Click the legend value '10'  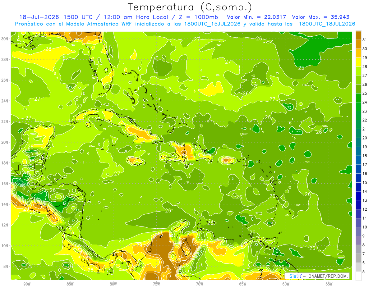(x=365, y=227)
